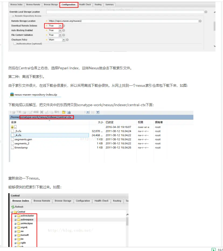Click the Central root folder icon

click(x=15, y=212)
